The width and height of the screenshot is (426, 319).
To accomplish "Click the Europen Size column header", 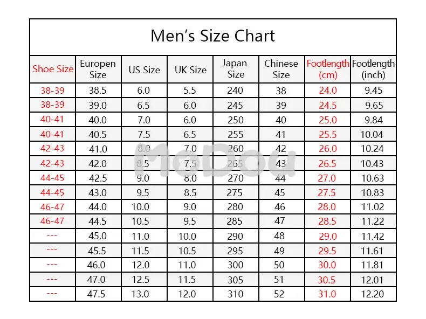I will click(98, 69).
